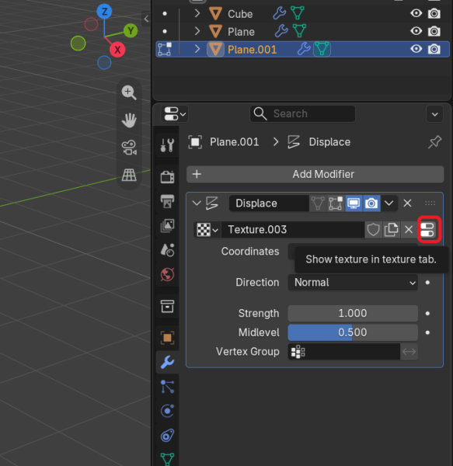Open the View Layer properties tab
The height and width of the screenshot is (466, 453).
(167, 226)
